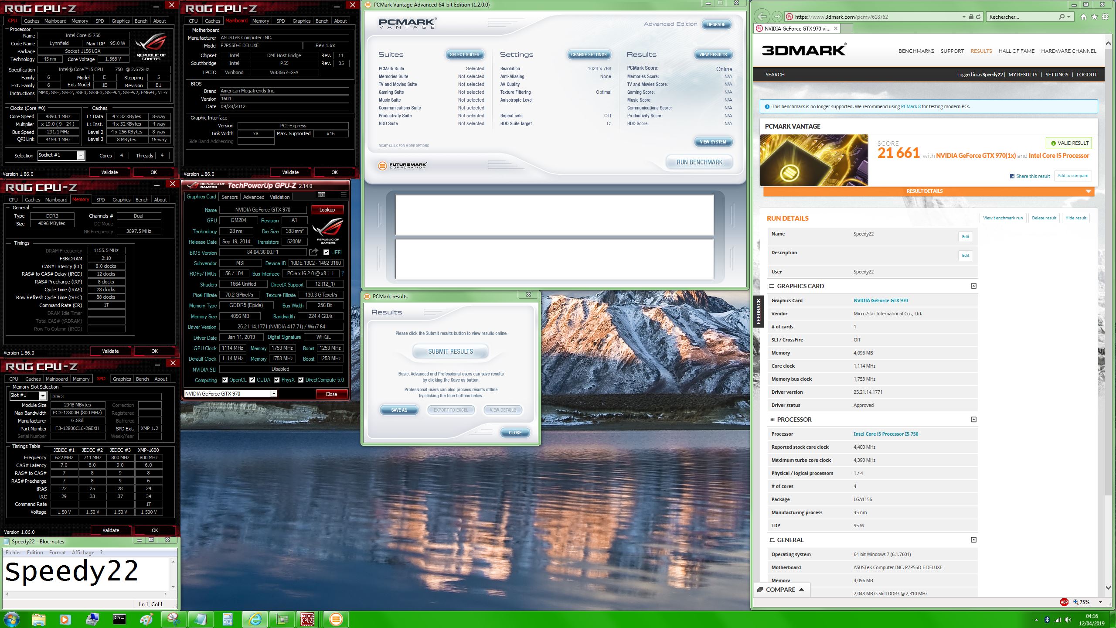This screenshot has height=628, width=1116.
Task: Toggle the CUDA checkbox in GPU-Z
Action: coord(252,380)
